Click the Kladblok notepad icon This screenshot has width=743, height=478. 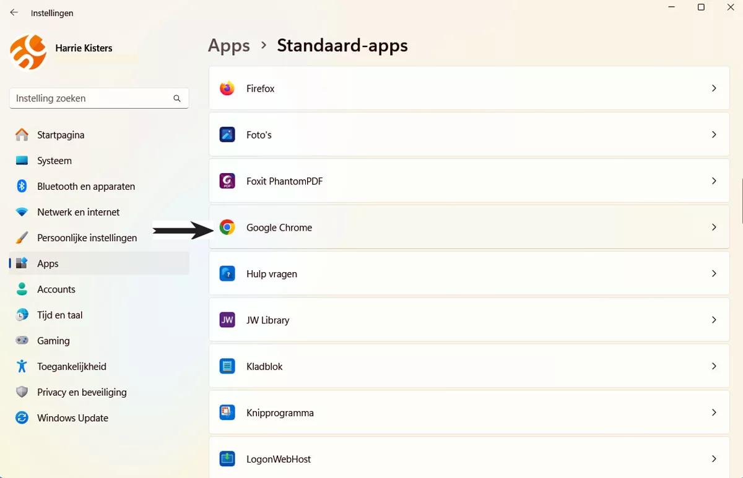(227, 367)
